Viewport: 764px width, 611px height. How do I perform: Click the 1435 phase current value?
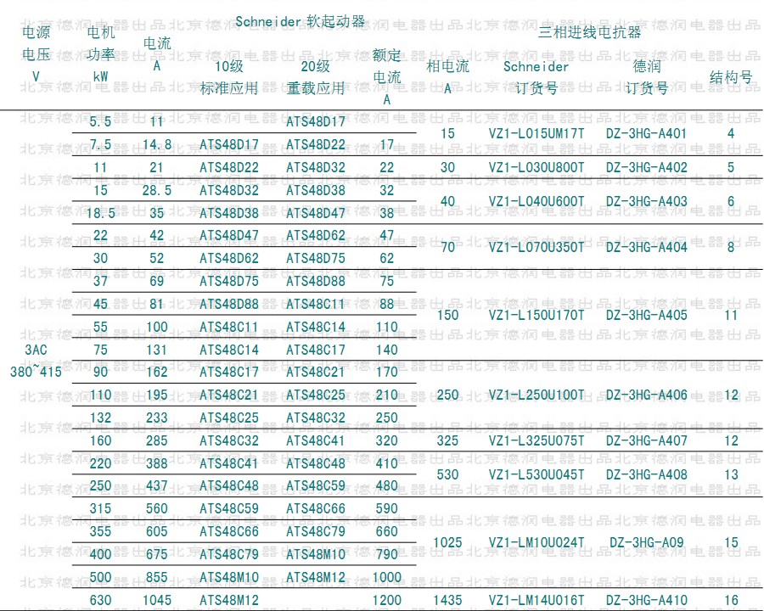click(x=447, y=601)
